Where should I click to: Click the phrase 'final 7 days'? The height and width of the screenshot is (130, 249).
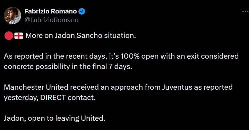pos(112,67)
